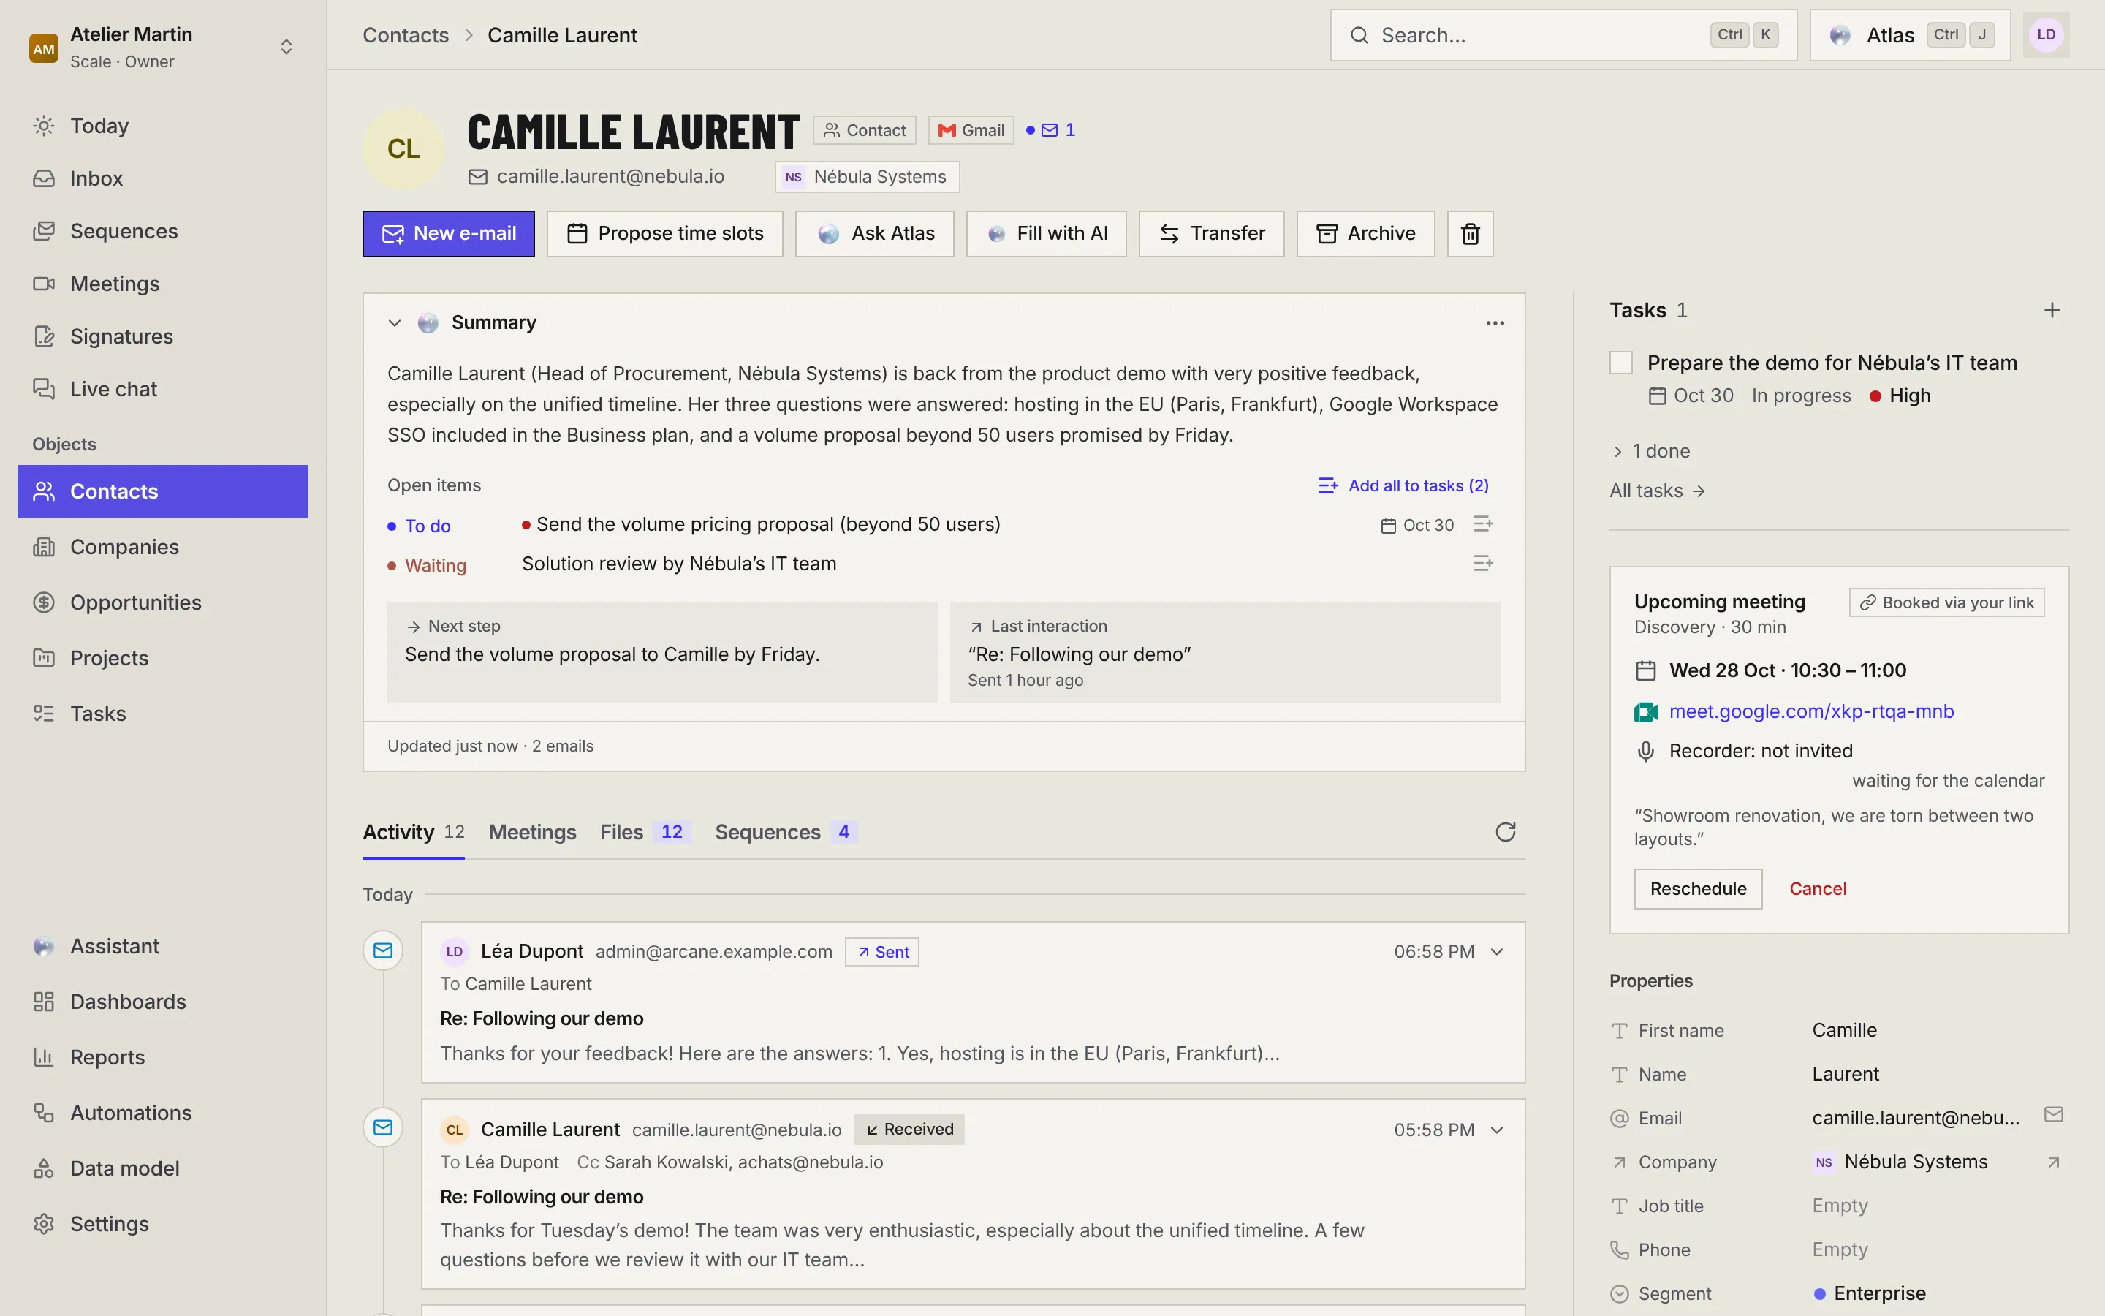Collapse the Summary section
Screen dimensions: 2105x1316
pos(395,323)
